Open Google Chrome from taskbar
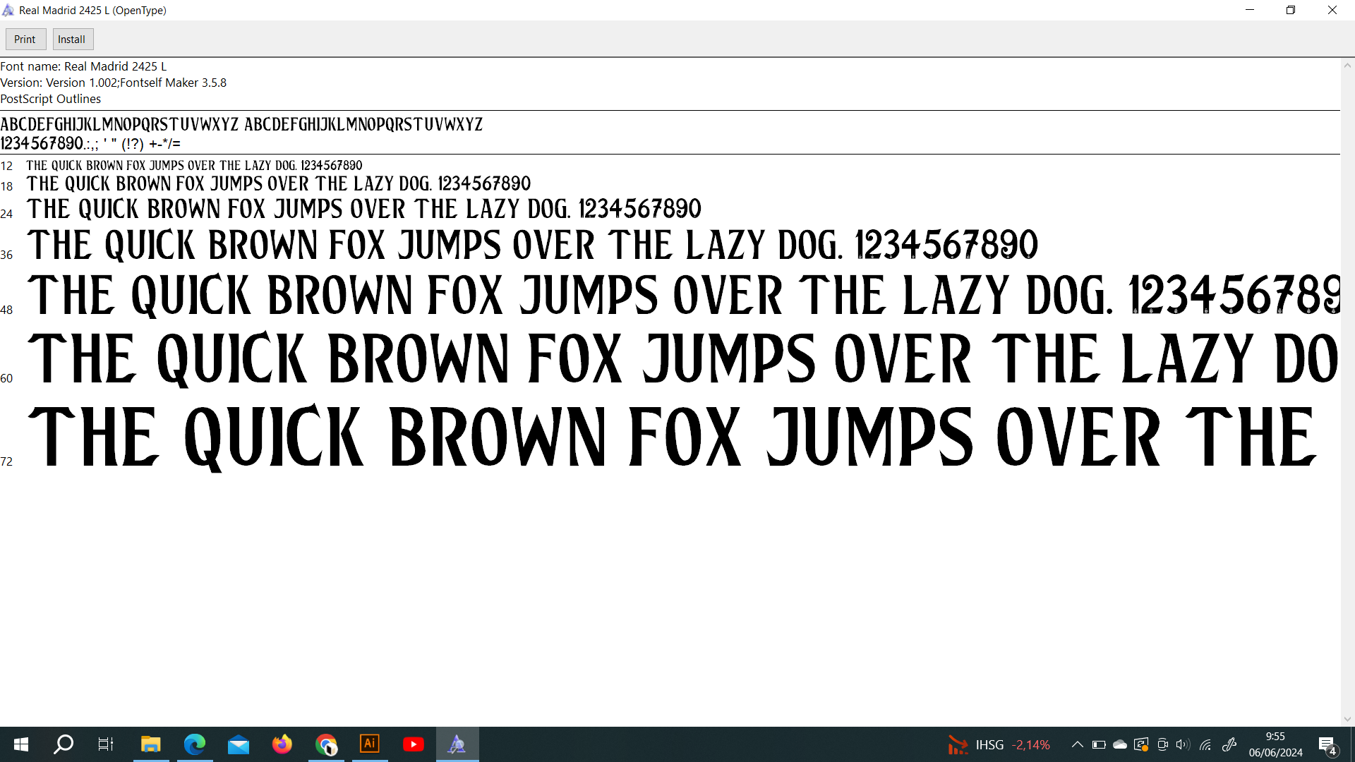This screenshot has height=762, width=1355. click(326, 744)
